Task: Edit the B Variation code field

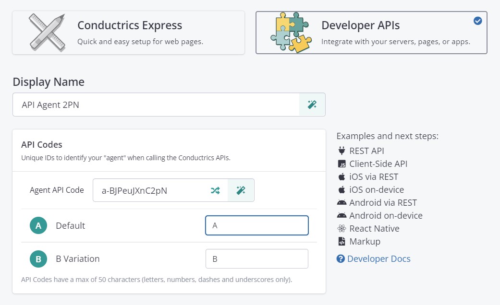Action: click(257, 259)
